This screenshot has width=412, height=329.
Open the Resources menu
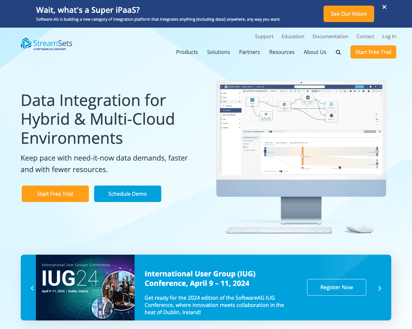[282, 52]
